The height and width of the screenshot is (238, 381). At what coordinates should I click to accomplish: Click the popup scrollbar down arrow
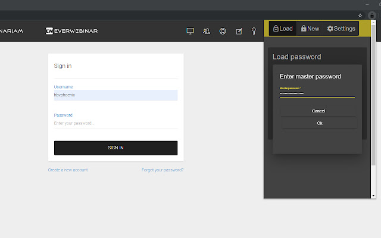tap(374, 195)
